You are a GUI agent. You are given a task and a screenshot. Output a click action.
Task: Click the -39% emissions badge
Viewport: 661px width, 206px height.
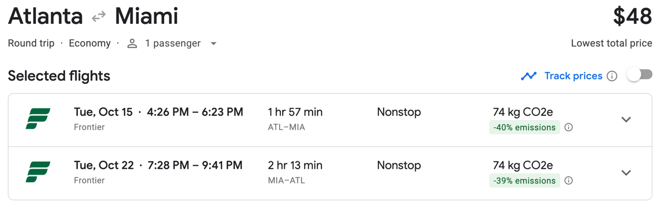[x=525, y=181]
